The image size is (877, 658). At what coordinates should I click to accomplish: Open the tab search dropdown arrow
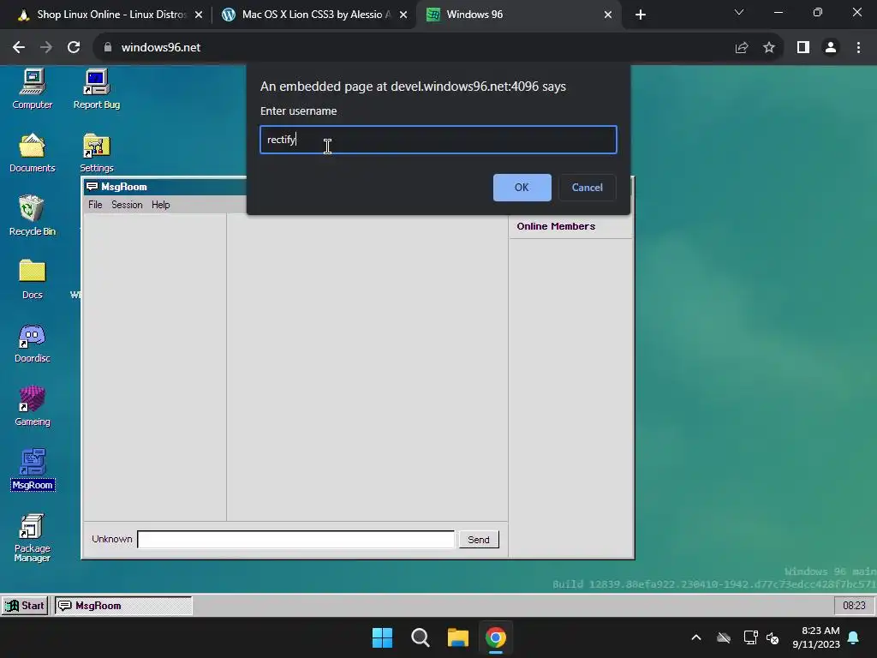pyautogui.click(x=739, y=12)
